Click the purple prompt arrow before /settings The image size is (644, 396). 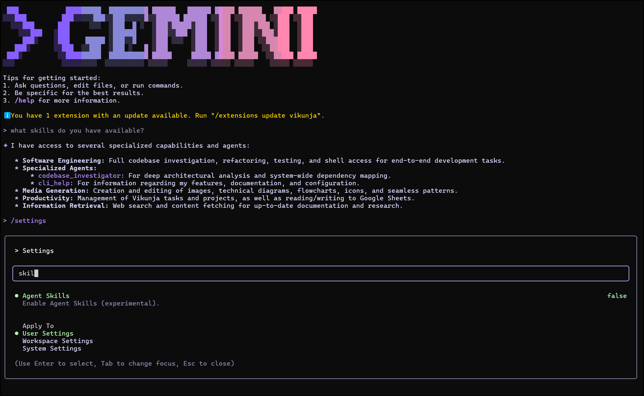[5, 221]
